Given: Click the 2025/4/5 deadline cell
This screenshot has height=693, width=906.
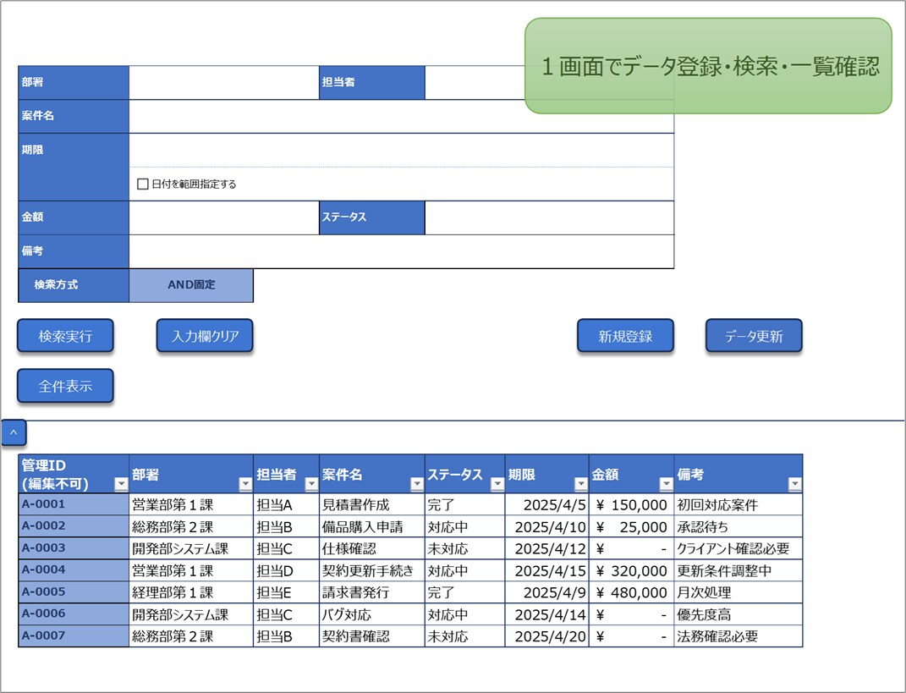Looking at the screenshot, I should pos(547,504).
